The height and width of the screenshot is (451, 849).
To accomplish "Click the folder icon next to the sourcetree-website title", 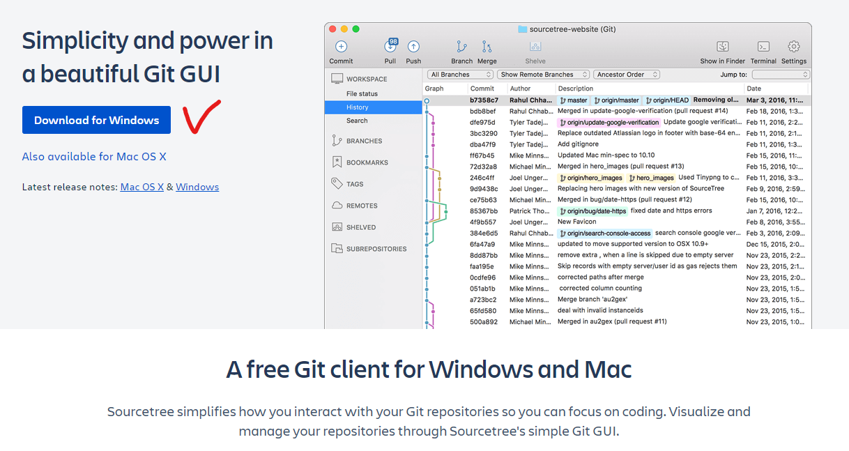I will (522, 29).
